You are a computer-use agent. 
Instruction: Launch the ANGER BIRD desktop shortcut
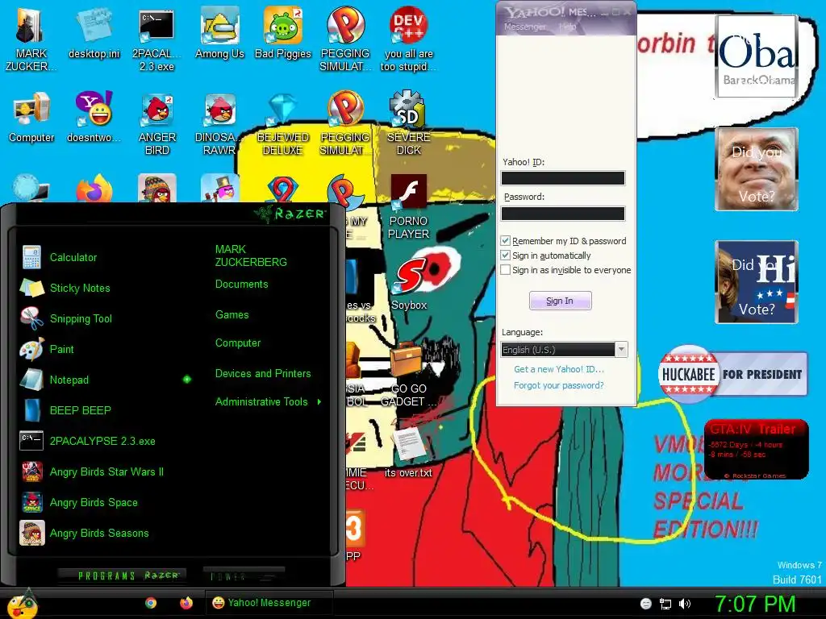pyautogui.click(x=157, y=123)
